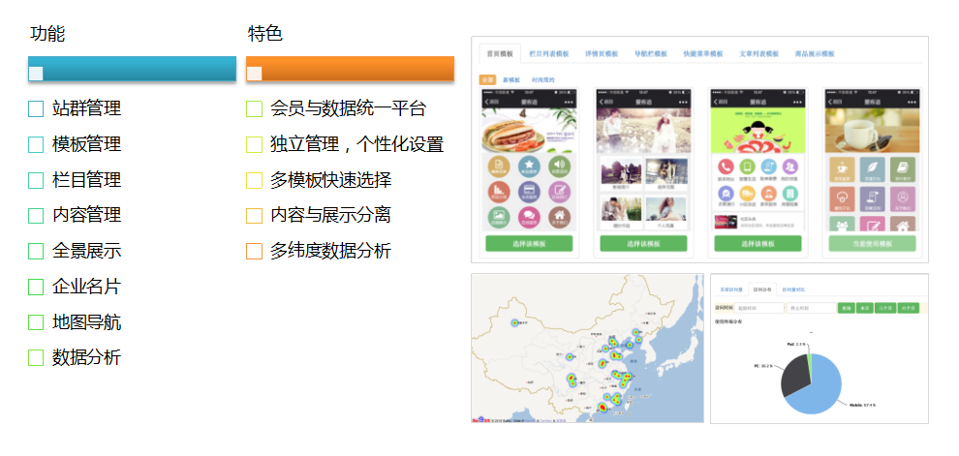Click the blue bar under 功能
Image resolution: width=959 pixels, height=456 pixels.
point(132,69)
